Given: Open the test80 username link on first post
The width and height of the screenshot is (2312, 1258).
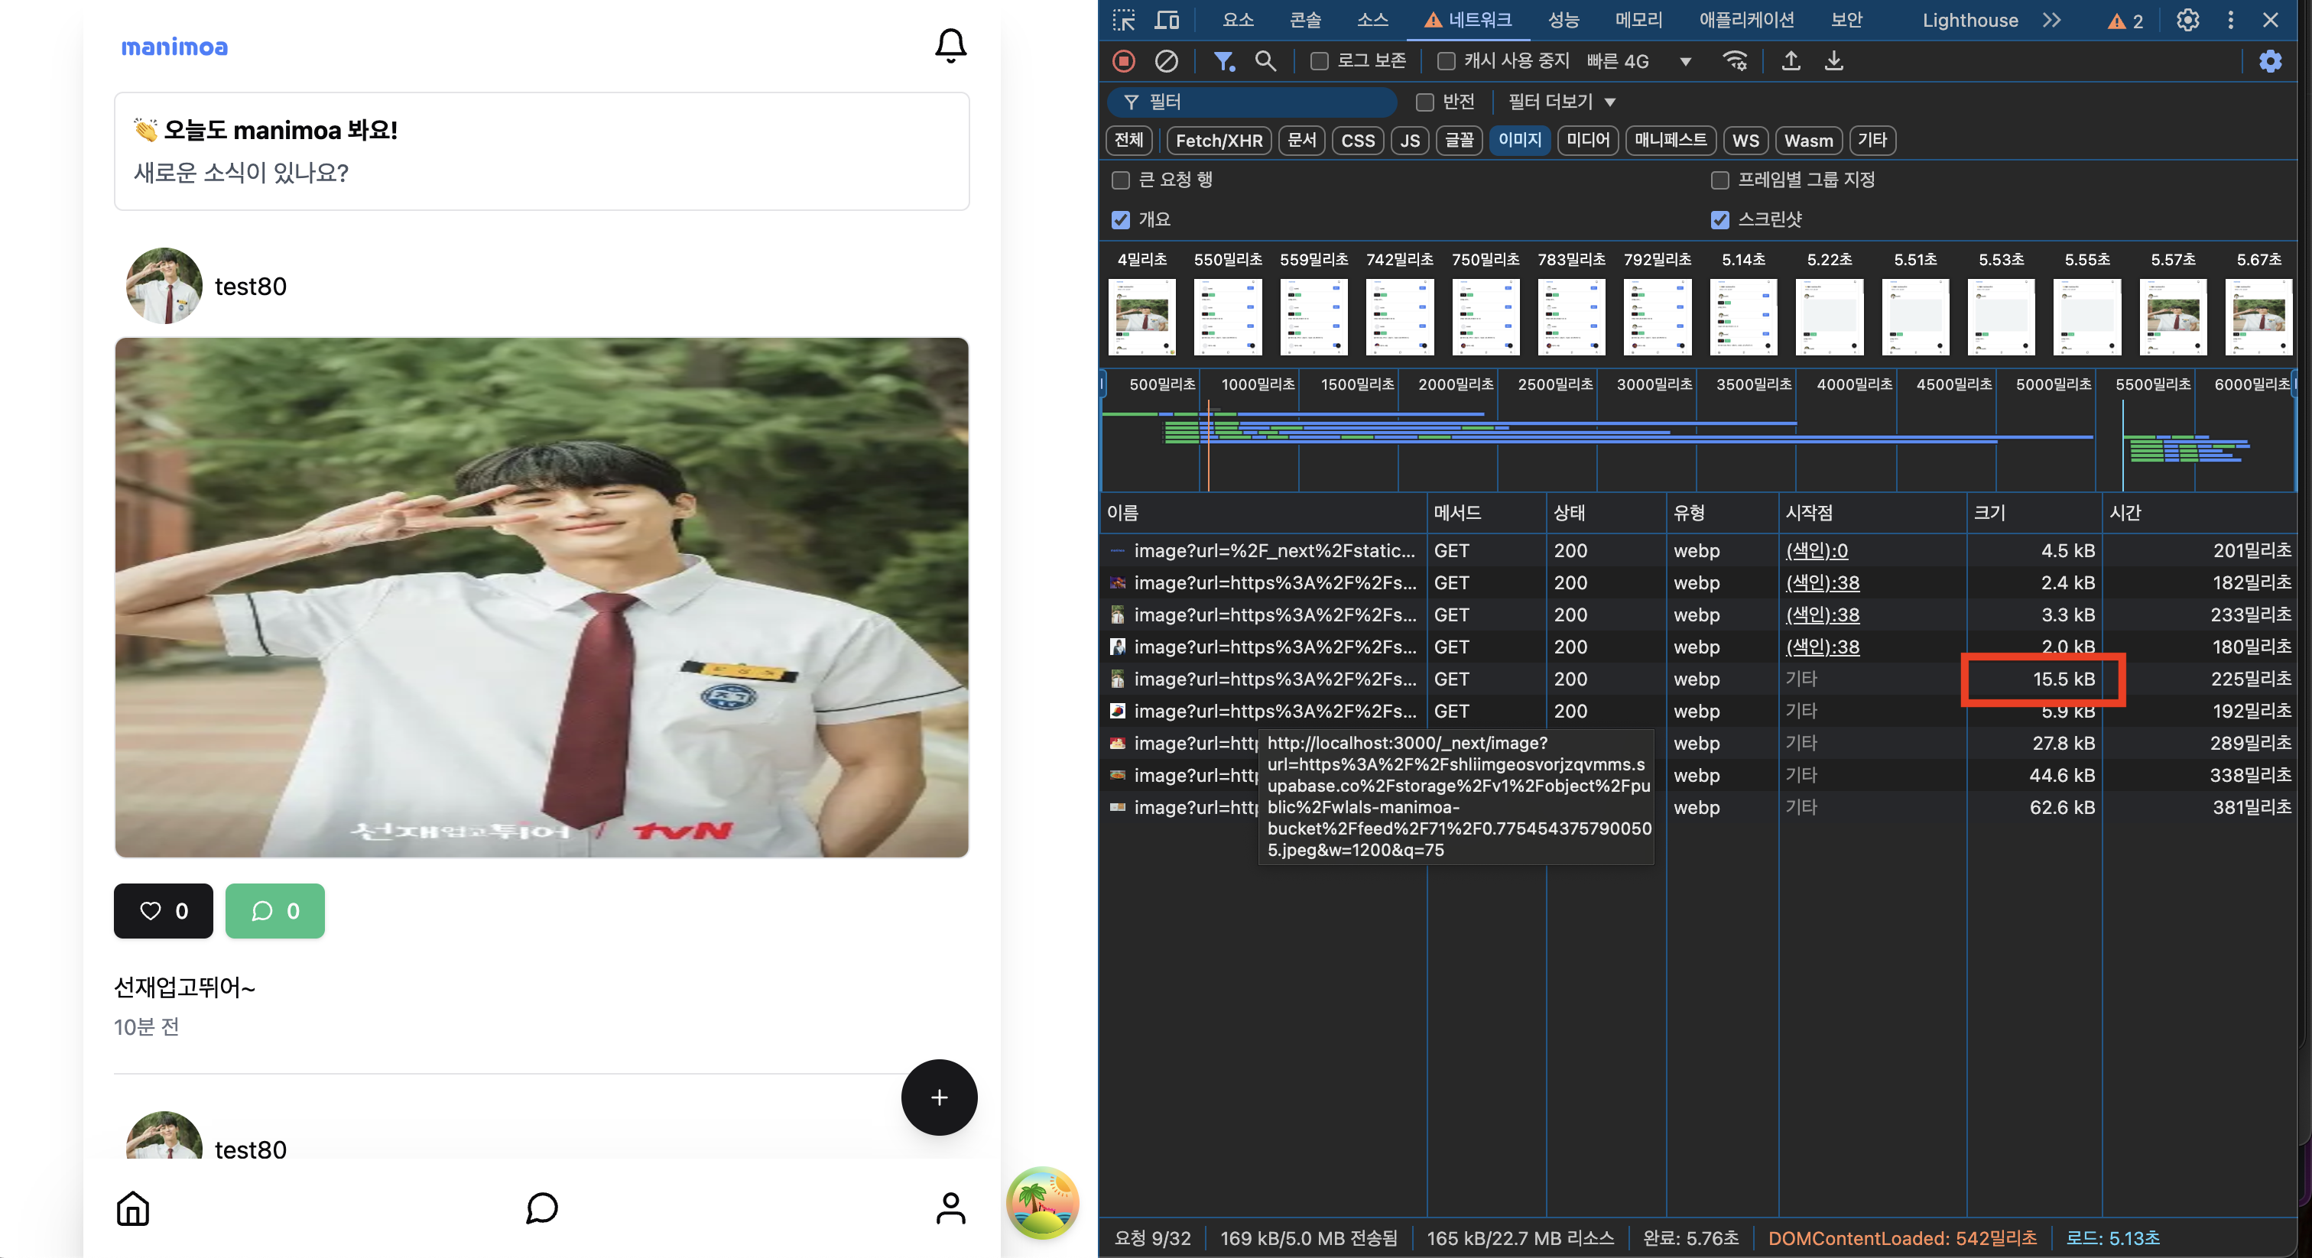Looking at the screenshot, I should point(251,287).
